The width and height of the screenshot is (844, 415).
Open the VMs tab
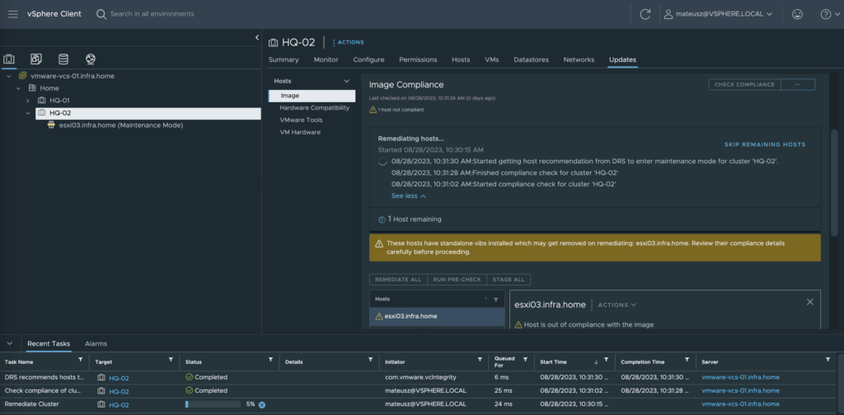[x=492, y=60]
